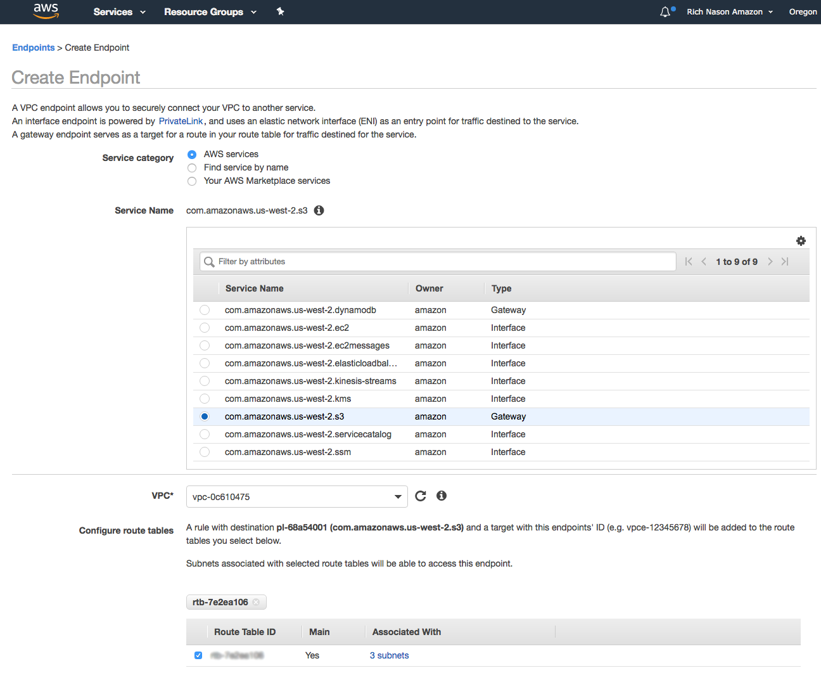Click info icon beside VPC refresh

[x=442, y=496]
